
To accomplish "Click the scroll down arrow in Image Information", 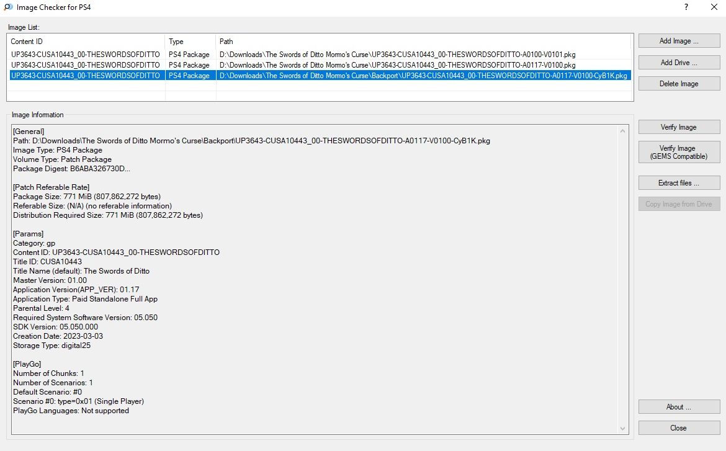I will pyautogui.click(x=623, y=428).
